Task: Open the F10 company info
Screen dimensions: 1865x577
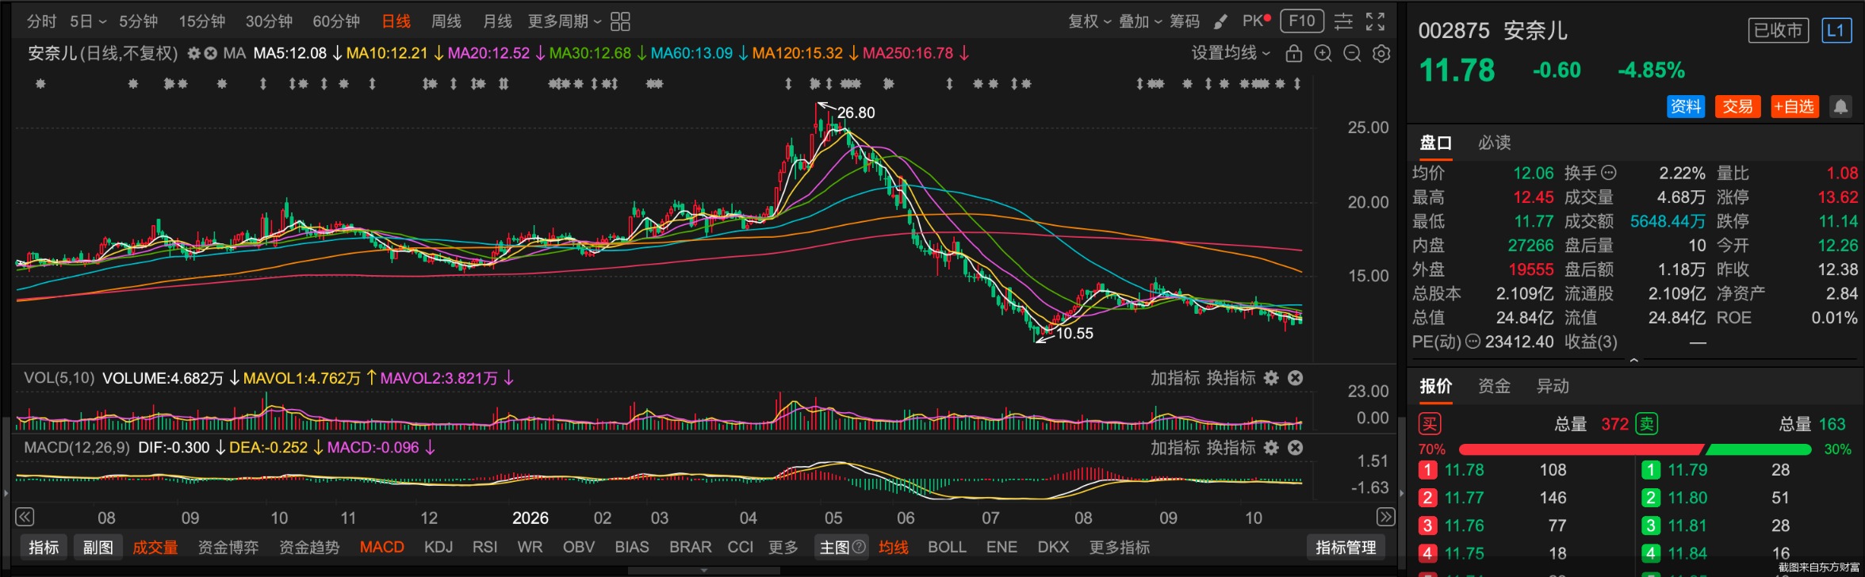Action: [x=1302, y=21]
